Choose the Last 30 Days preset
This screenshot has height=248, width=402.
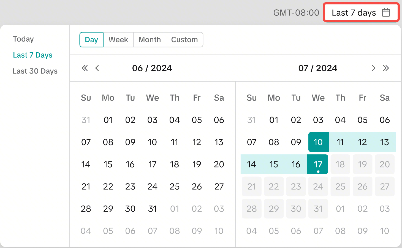point(35,71)
